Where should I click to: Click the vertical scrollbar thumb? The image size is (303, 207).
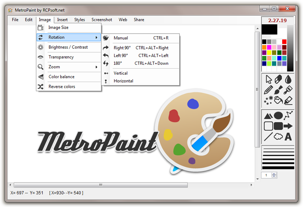pos(257,89)
